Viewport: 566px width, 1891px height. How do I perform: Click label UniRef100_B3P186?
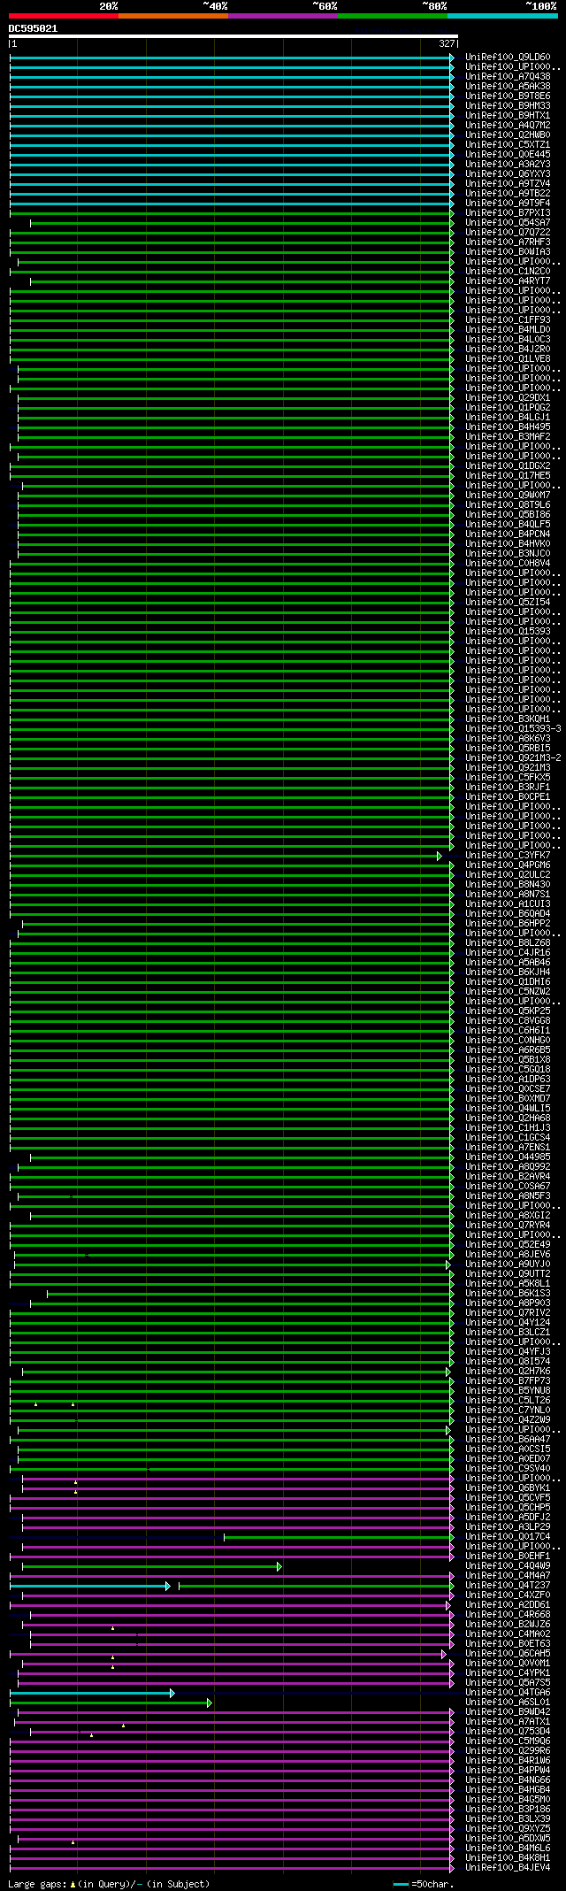pyautogui.click(x=508, y=1810)
